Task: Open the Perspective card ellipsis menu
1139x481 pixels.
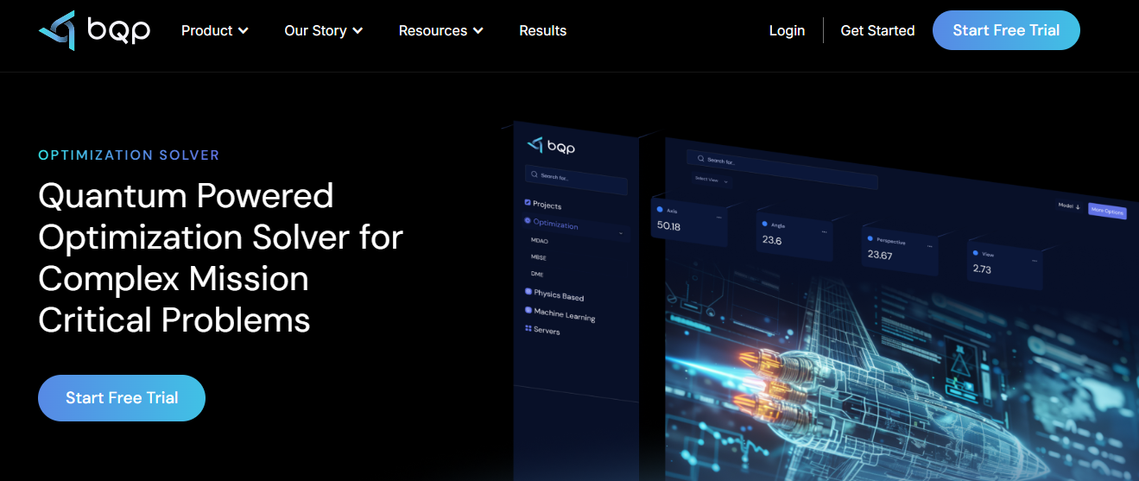Action: tap(932, 245)
